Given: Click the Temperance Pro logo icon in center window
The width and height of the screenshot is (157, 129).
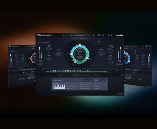Looking at the screenshot, I should click(x=38, y=35).
